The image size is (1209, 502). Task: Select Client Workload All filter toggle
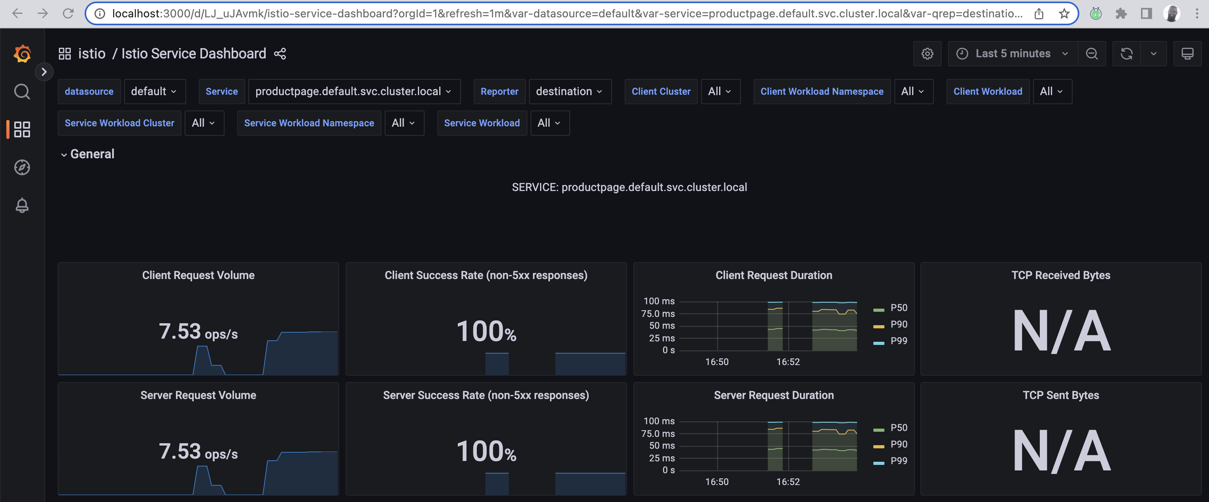tap(1051, 91)
